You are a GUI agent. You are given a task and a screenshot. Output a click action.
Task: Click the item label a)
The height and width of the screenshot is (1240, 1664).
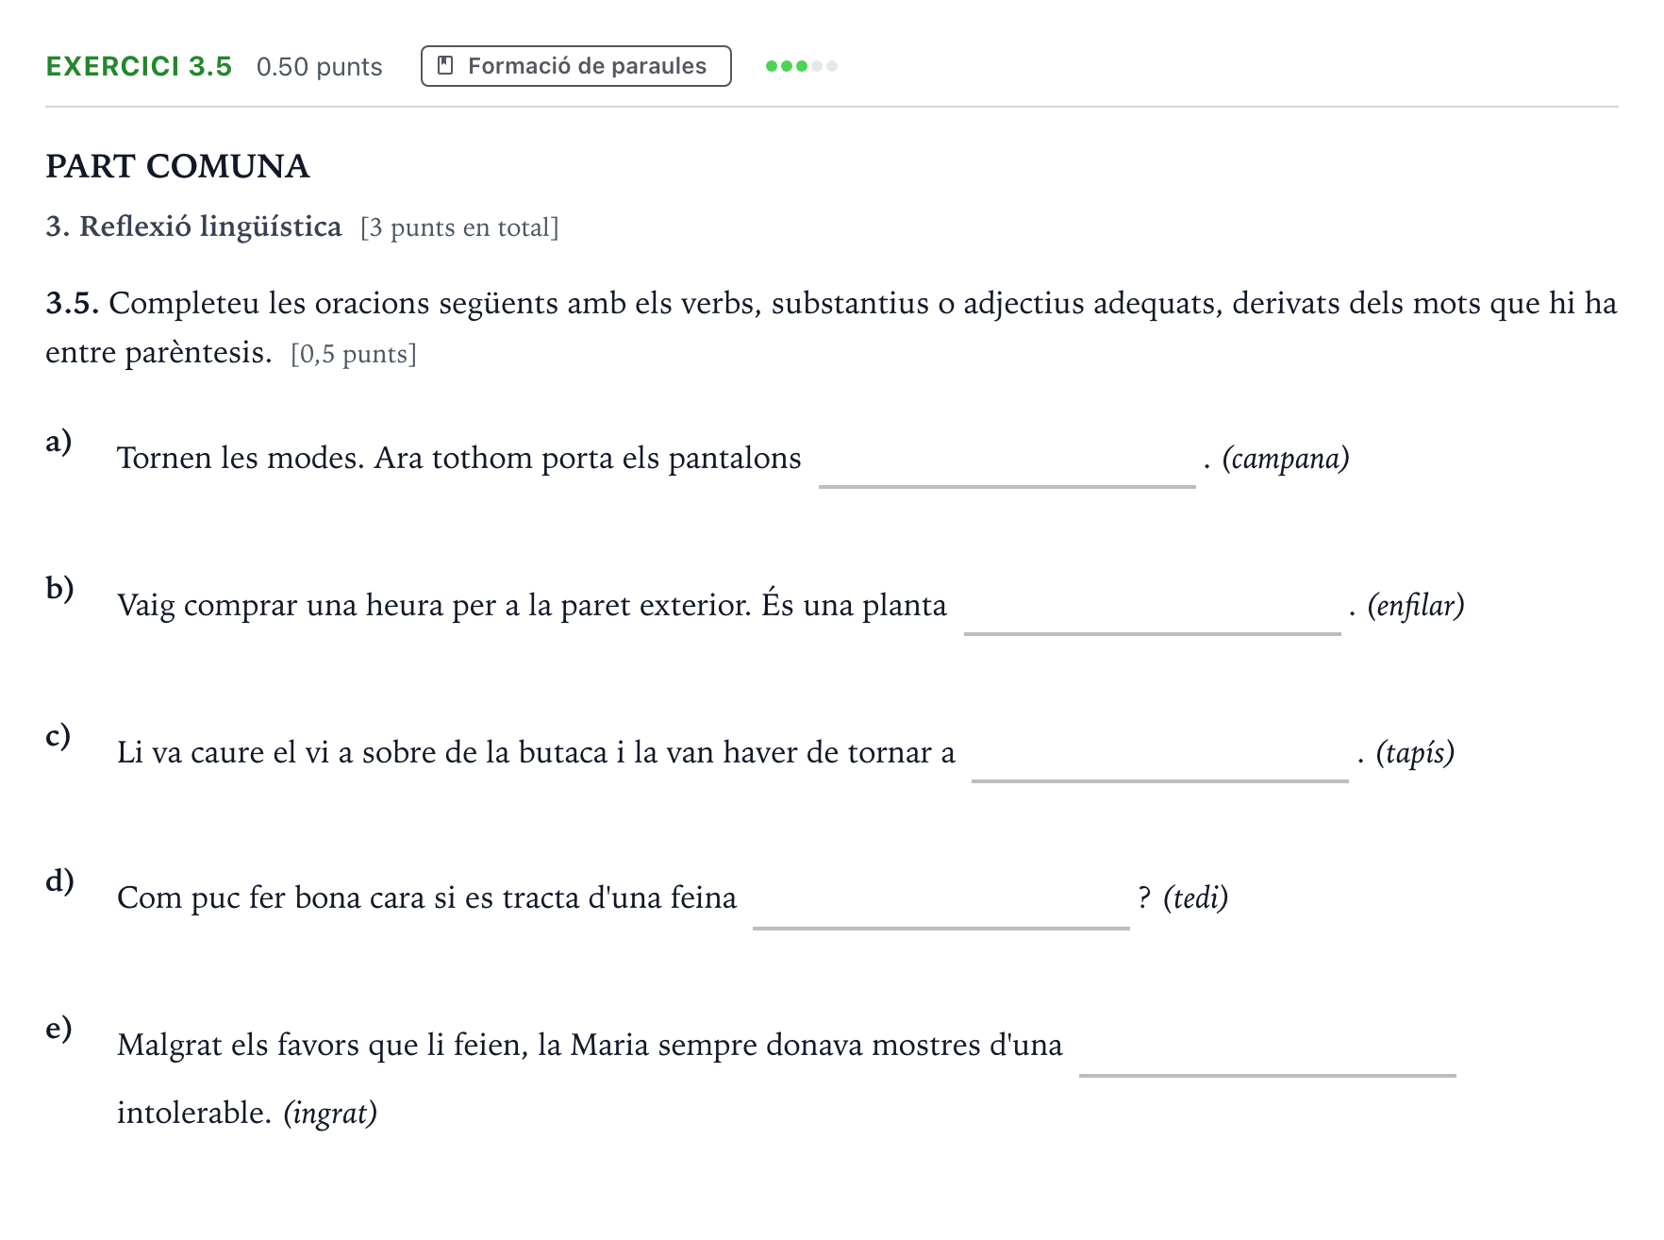coord(58,442)
